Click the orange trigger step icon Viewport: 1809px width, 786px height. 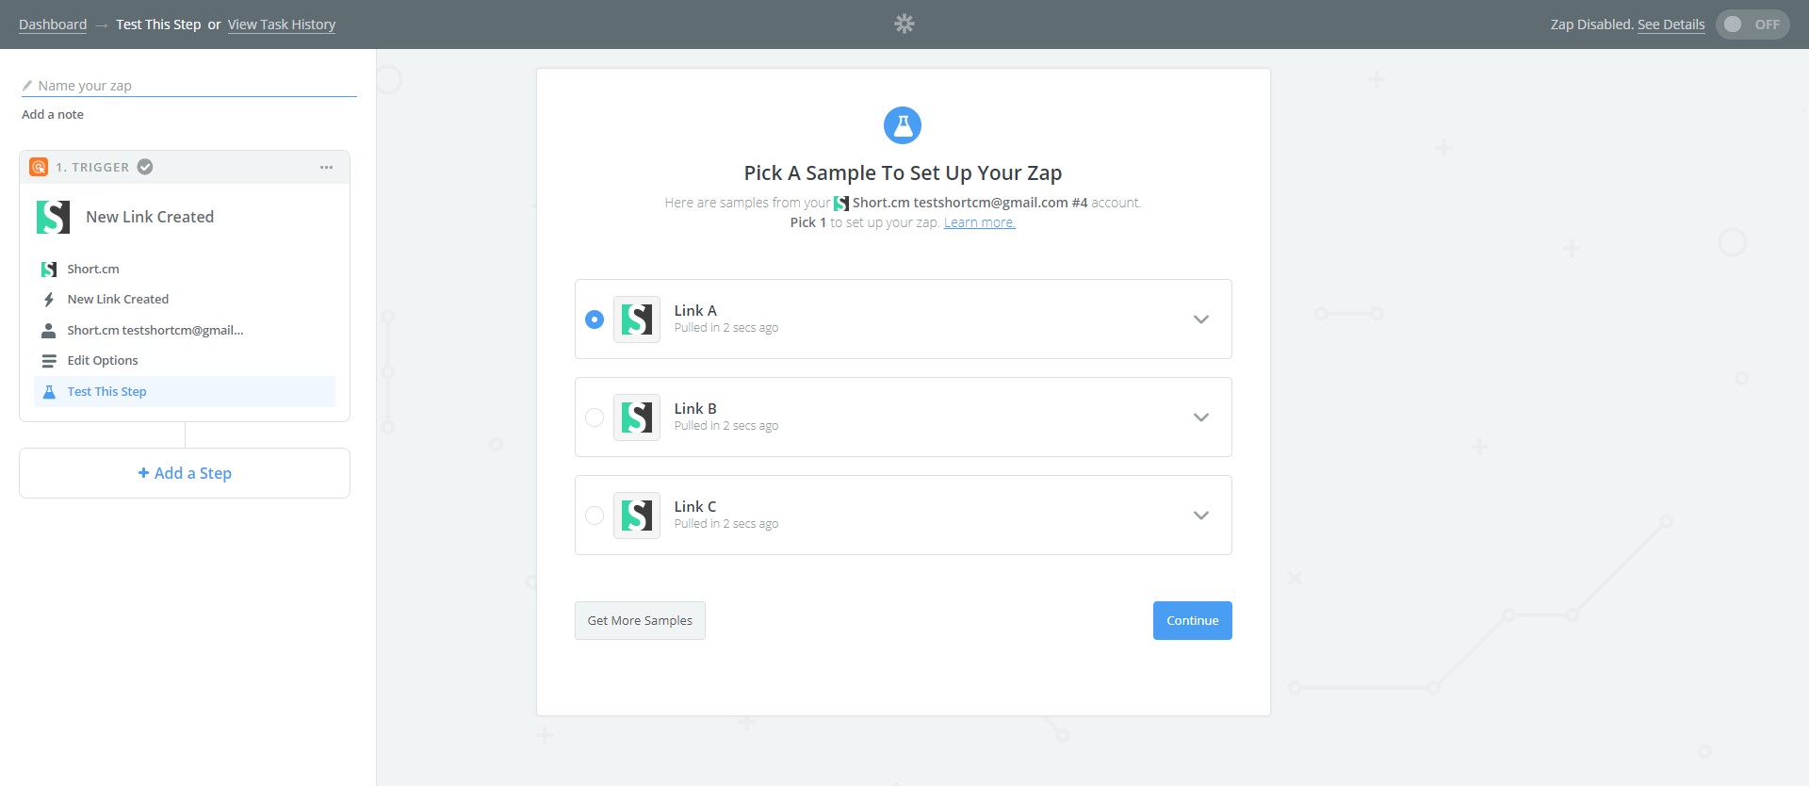pos(39,167)
